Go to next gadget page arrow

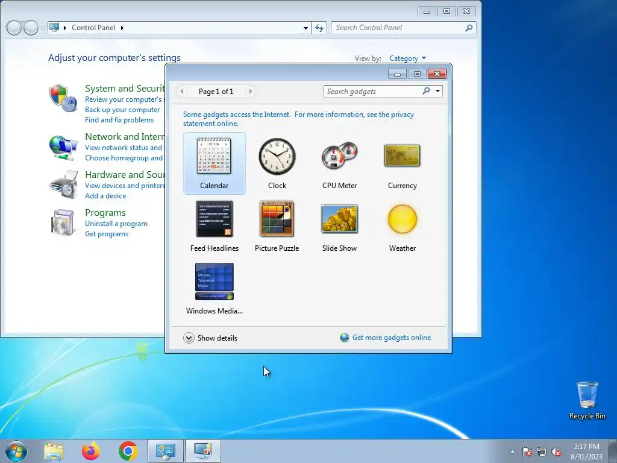click(x=250, y=92)
